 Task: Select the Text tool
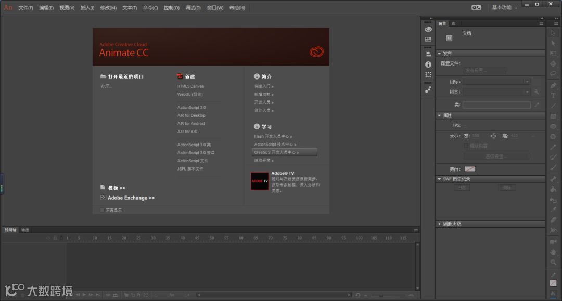coord(553,96)
